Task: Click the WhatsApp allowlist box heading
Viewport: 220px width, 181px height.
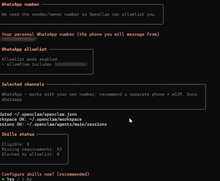Action: click(24, 49)
